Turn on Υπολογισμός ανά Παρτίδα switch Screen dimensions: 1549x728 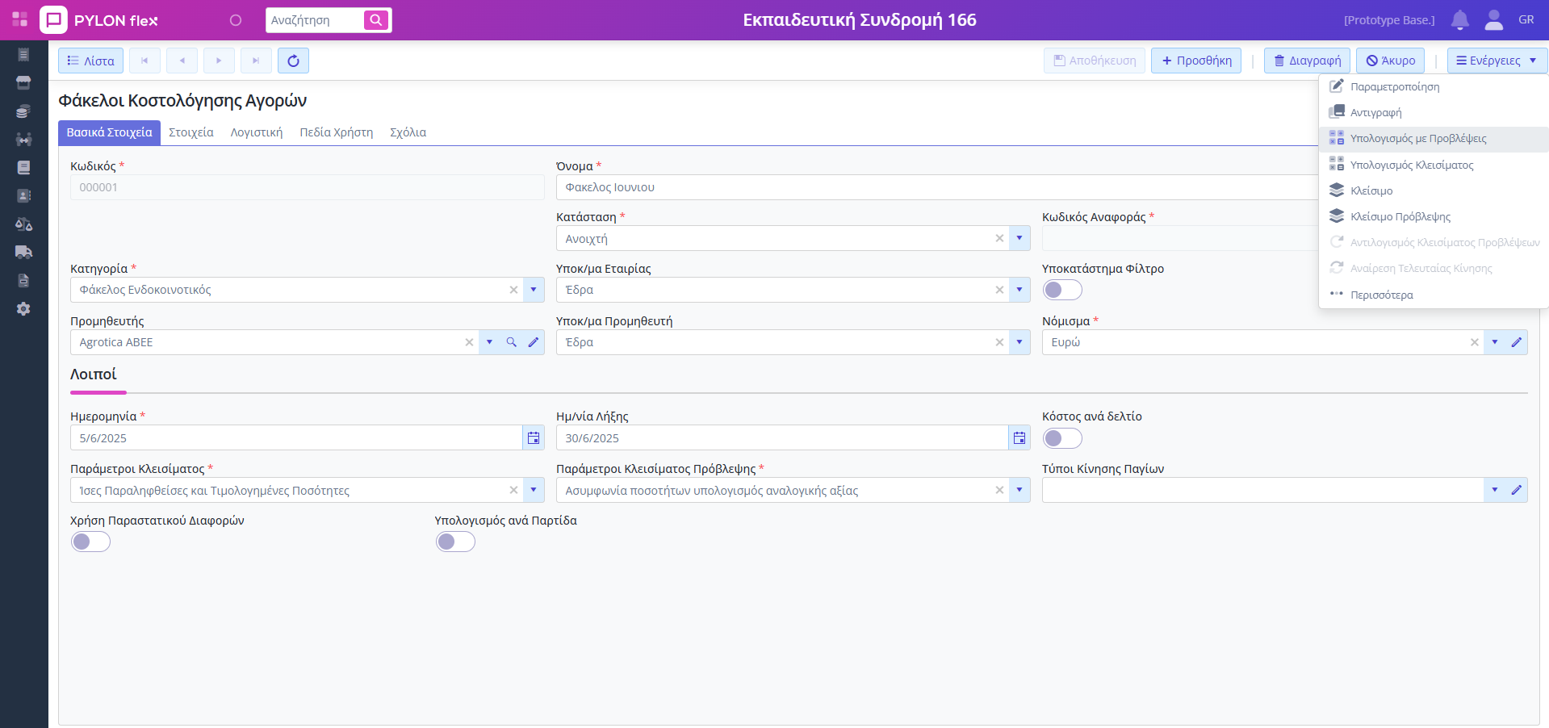click(455, 542)
